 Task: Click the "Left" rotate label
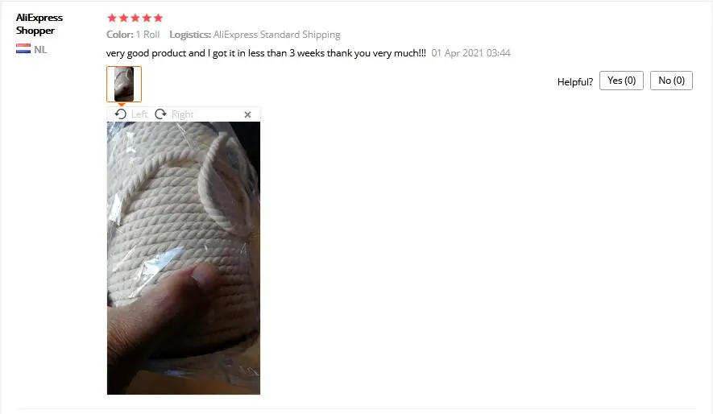(x=139, y=114)
